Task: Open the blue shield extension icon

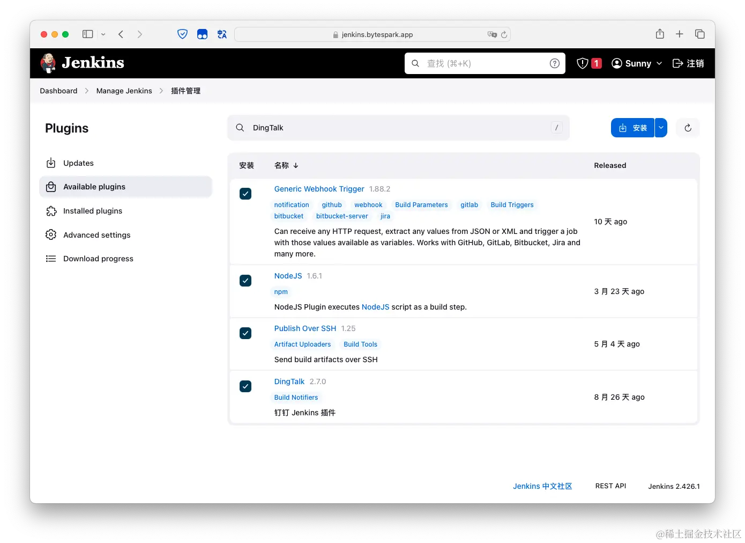Action: click(x=183, y=34)
